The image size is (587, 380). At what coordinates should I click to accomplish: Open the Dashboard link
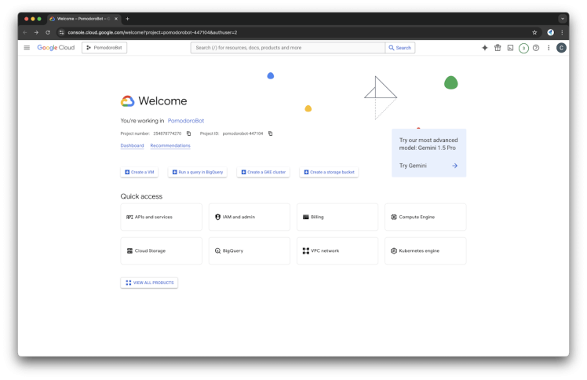tap(132, 145)
